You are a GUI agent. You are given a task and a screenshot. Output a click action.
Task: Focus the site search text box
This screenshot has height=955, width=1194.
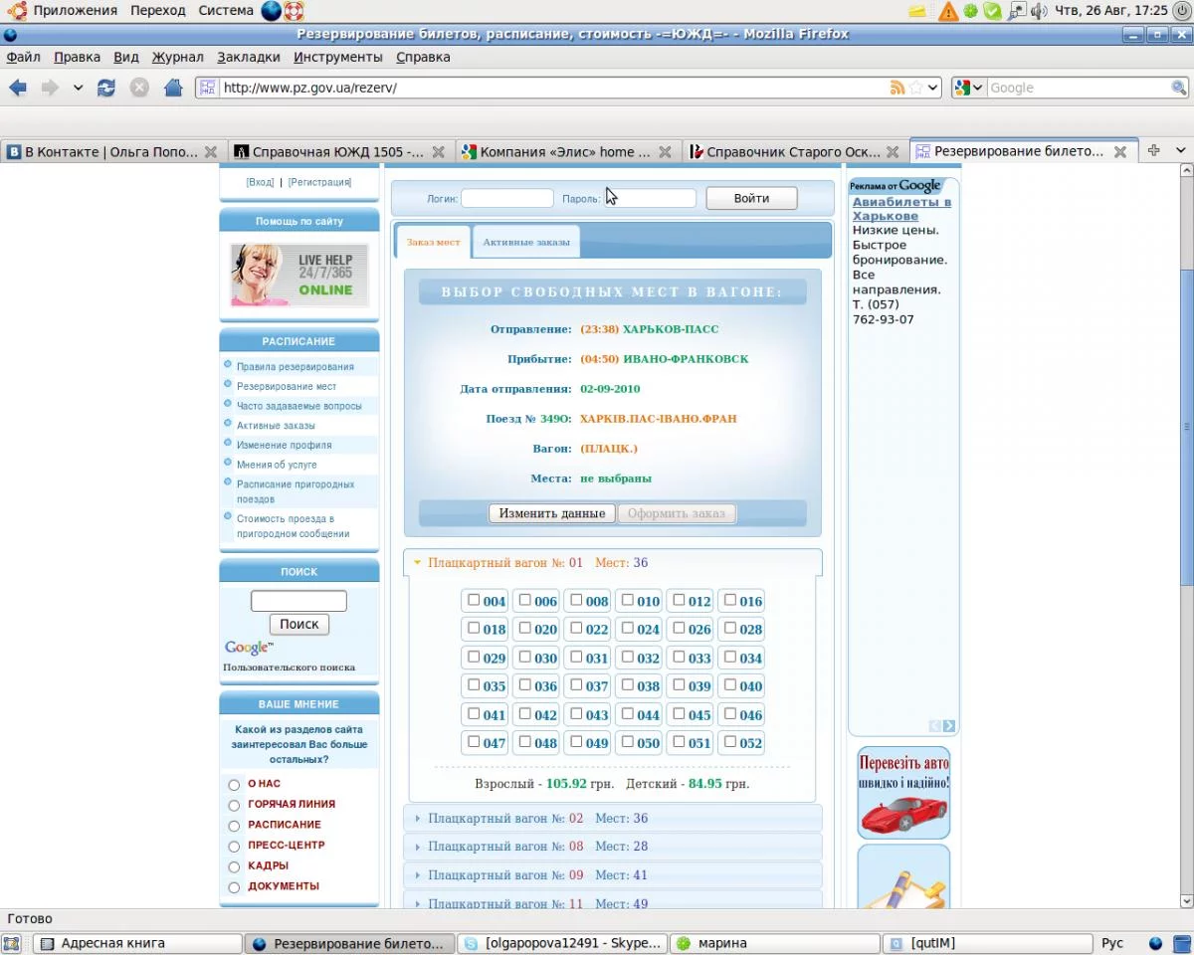point(298,601)
